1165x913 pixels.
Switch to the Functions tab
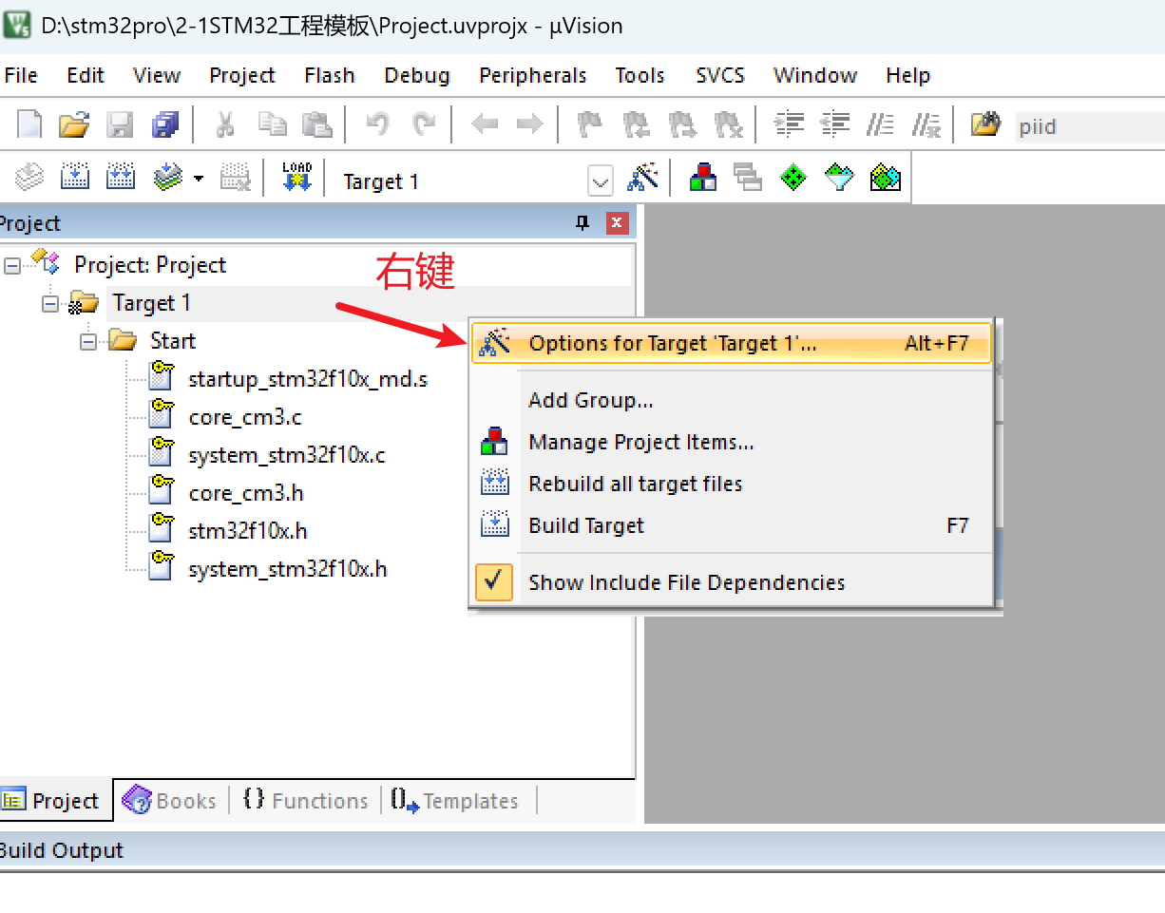tap(305, 801)
